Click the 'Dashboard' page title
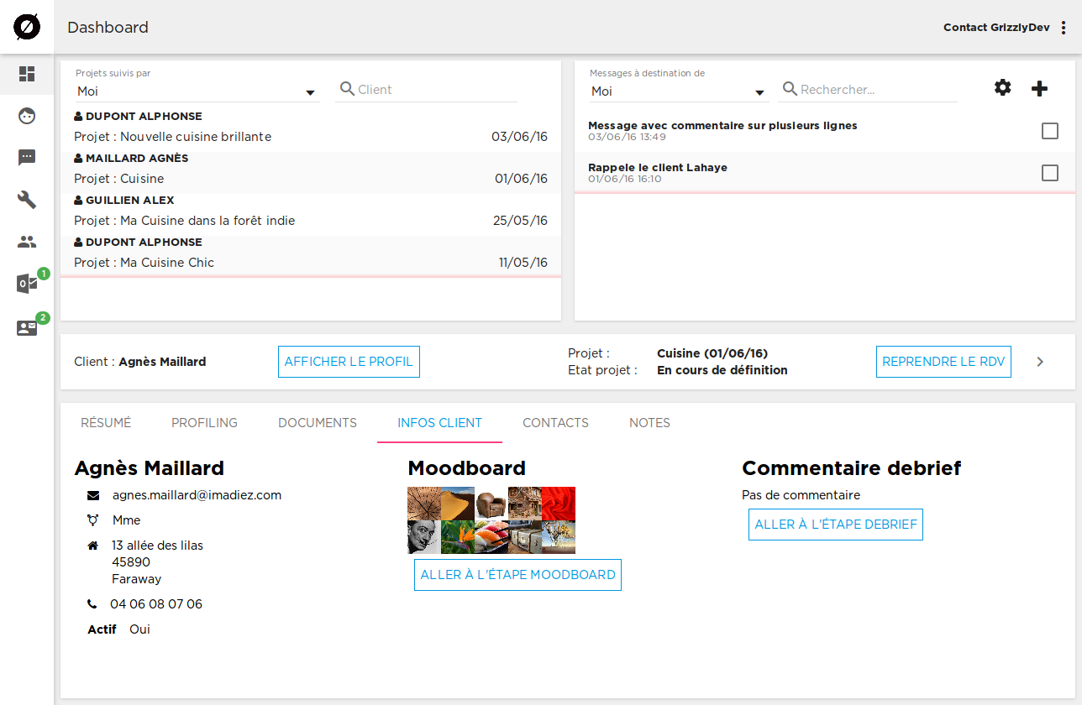Image resolution: width=1082 pixels, height=705 pixels. pyautogui.click(x=108, y=28)
